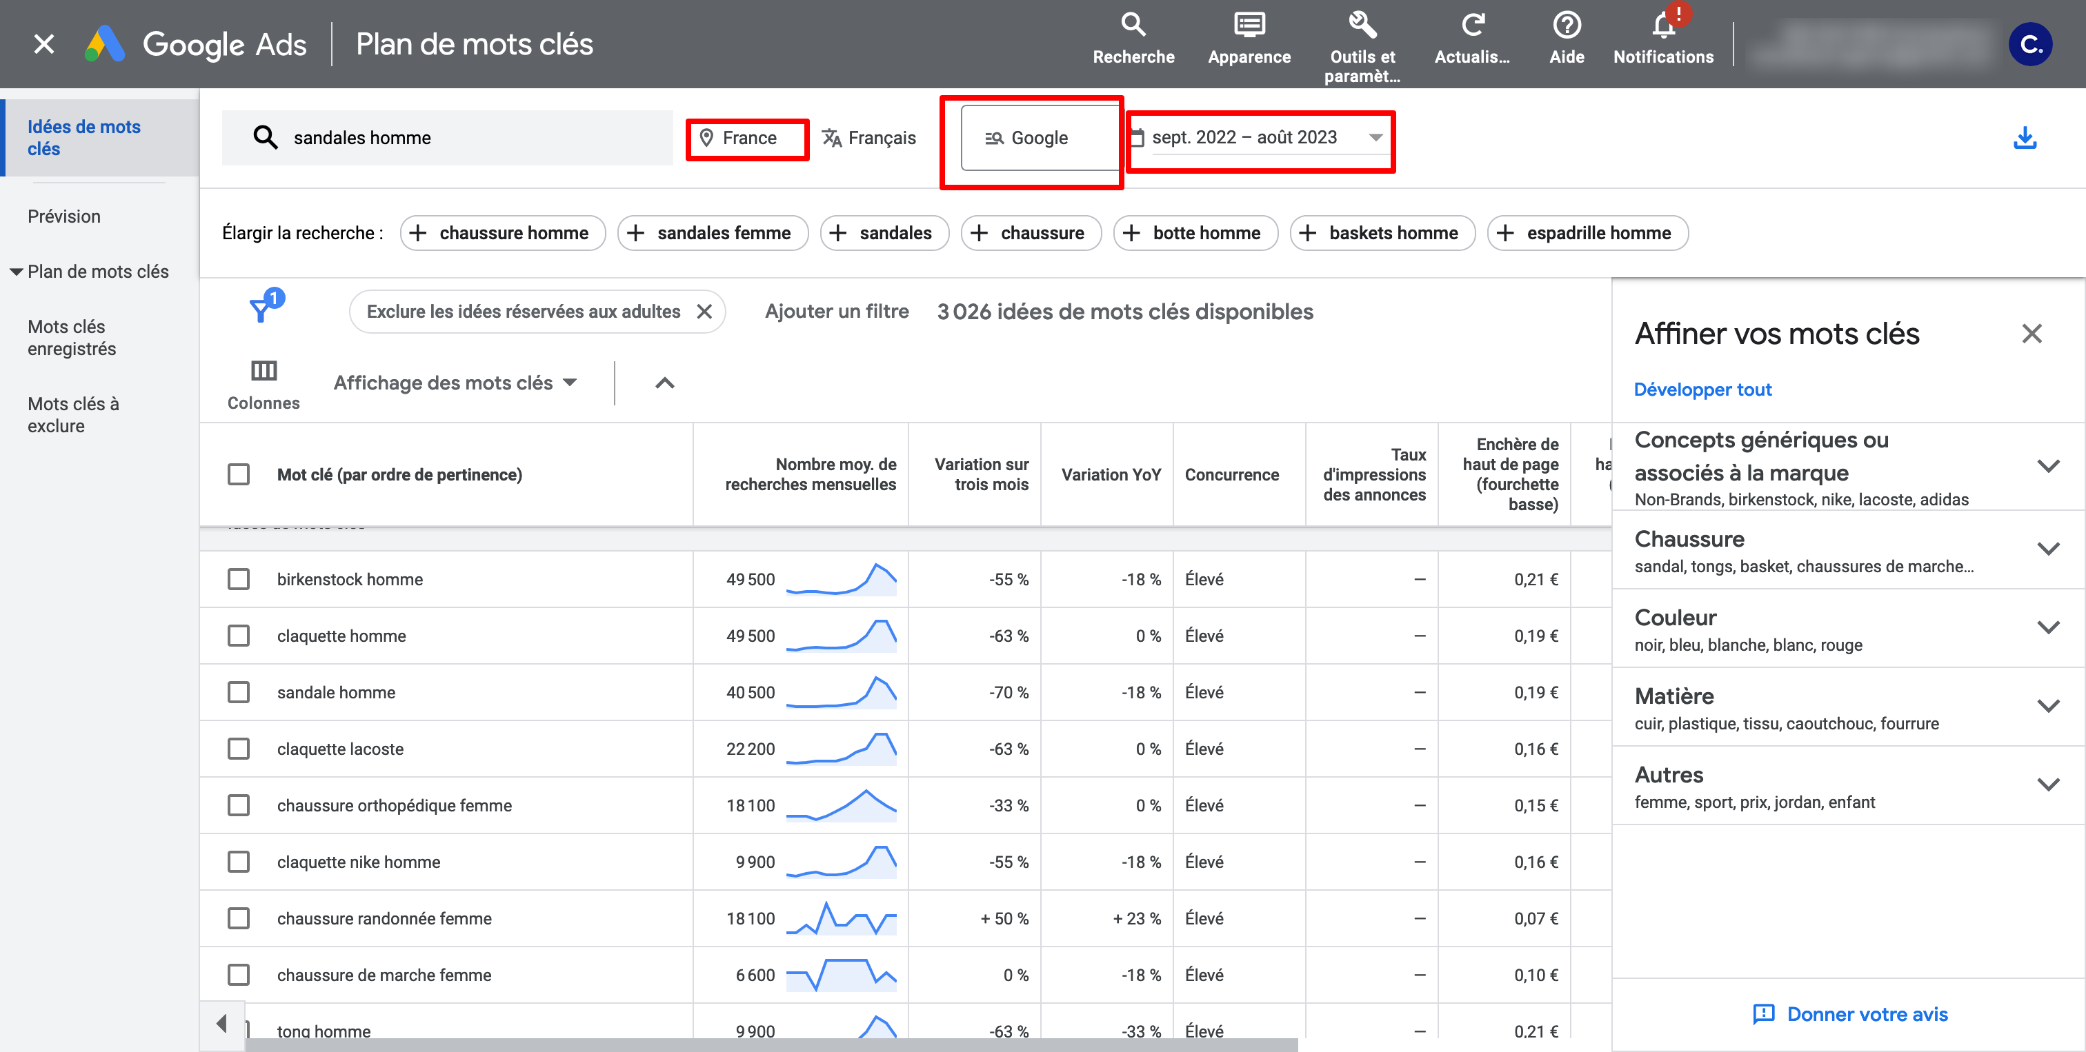Expand the Matière refine section
The width and height of the screenshot is (2086, 1052).
[2047, 706]
